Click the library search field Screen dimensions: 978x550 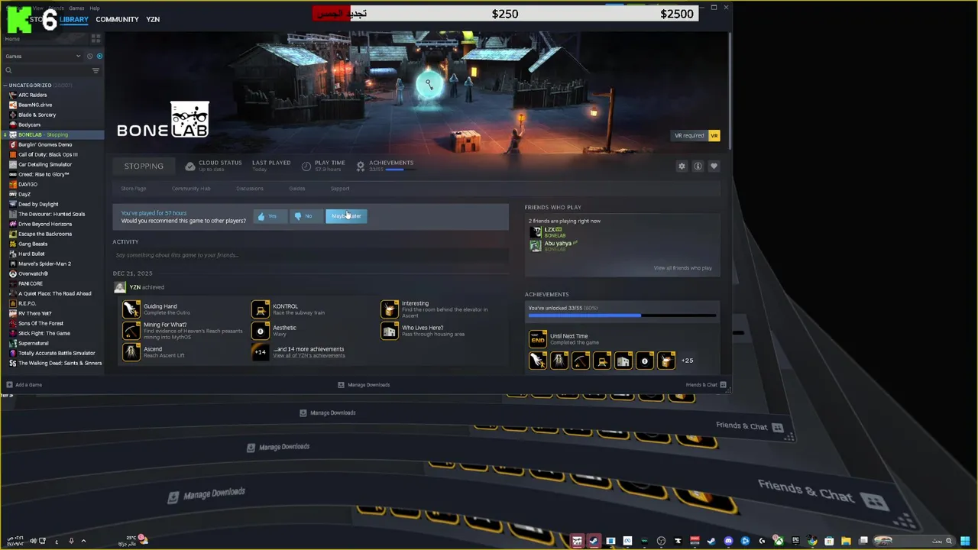[46, 70]
